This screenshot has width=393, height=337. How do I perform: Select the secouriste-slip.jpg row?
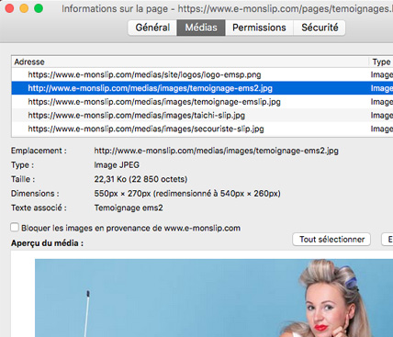click(202, 129)
